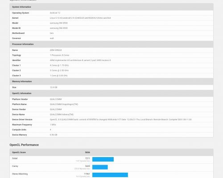Image resolution: width=223 pixels, height=178 pixels.
Task: Click the Canny score 5429
Action: pyautogui.click(x=87, y=166)
